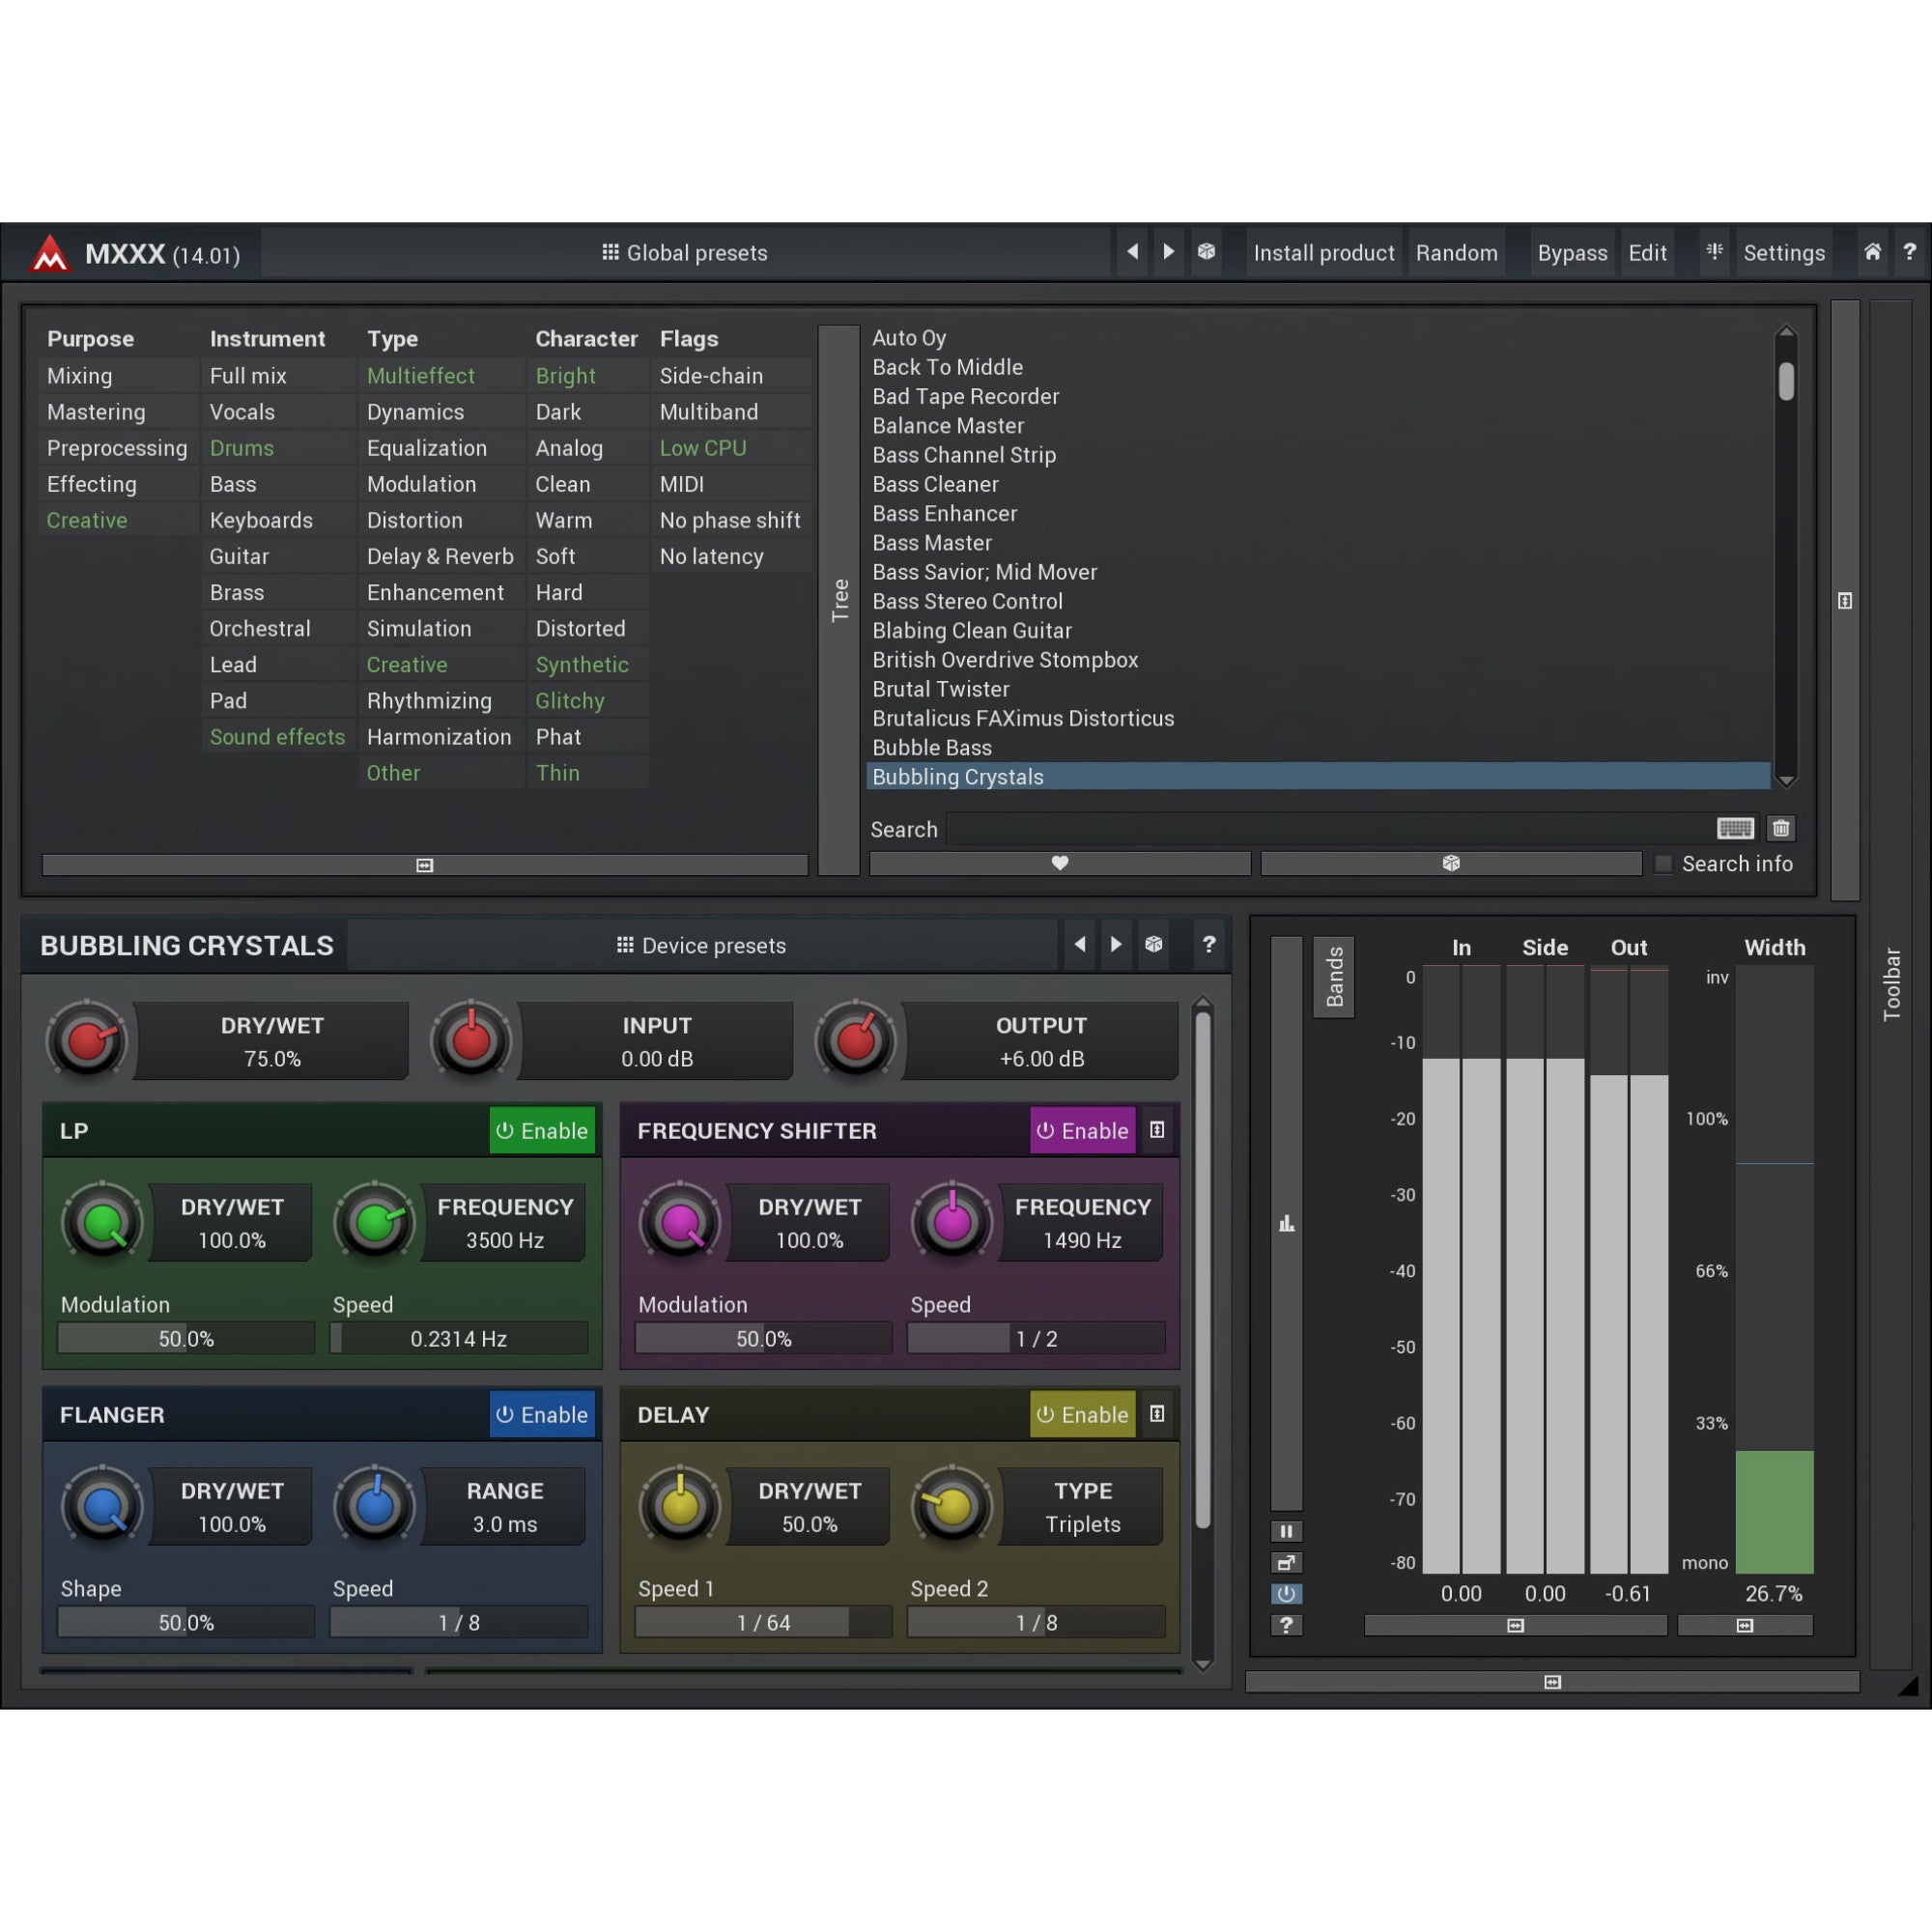The width and height of the screenshot is (1932, 1932).
Task: Click the random dice button under Search
Action: click(1451, 863)
